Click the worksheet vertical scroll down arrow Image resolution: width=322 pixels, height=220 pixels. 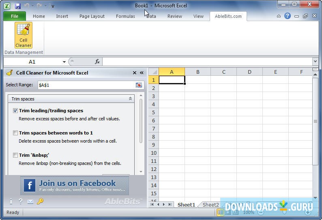315,198
